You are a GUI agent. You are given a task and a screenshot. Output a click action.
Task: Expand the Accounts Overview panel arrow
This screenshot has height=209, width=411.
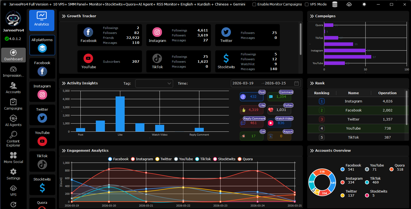[312, 151]
